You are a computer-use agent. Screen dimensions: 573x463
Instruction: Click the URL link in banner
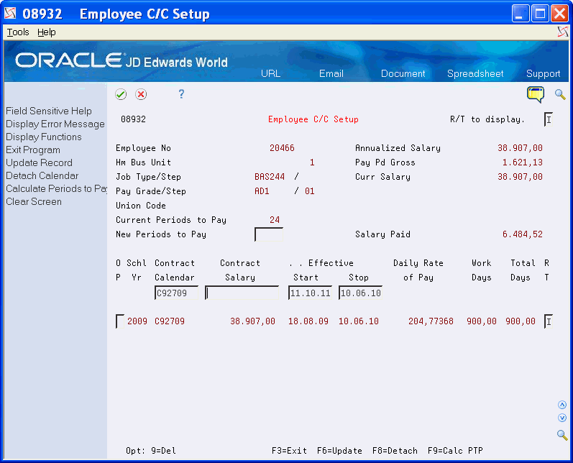click(271, 73)
